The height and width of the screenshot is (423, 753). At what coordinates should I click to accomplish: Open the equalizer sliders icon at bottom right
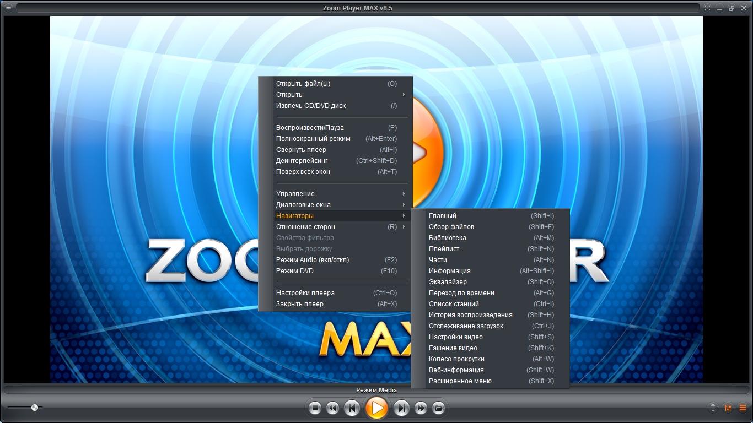(x=728, y=408)
